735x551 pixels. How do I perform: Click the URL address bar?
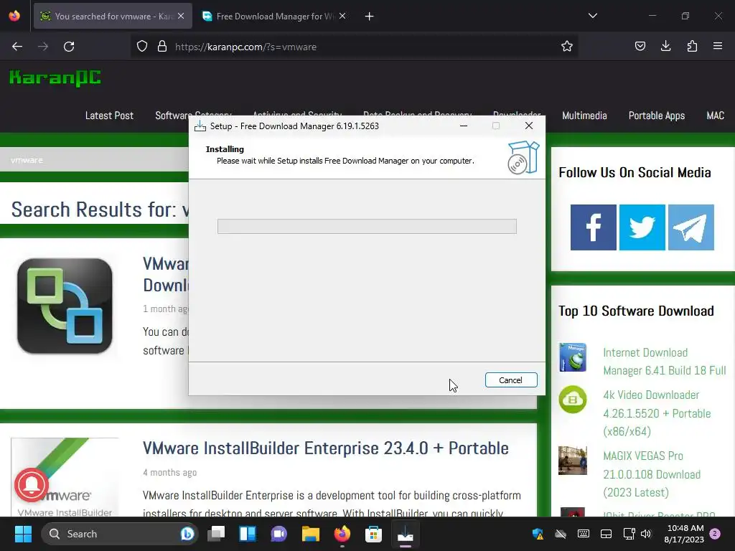coord(356,47)
